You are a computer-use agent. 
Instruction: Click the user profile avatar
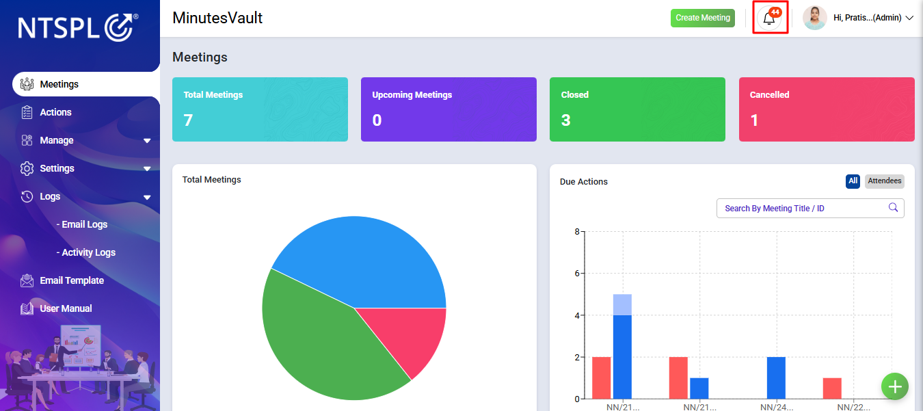coord(815,18)
